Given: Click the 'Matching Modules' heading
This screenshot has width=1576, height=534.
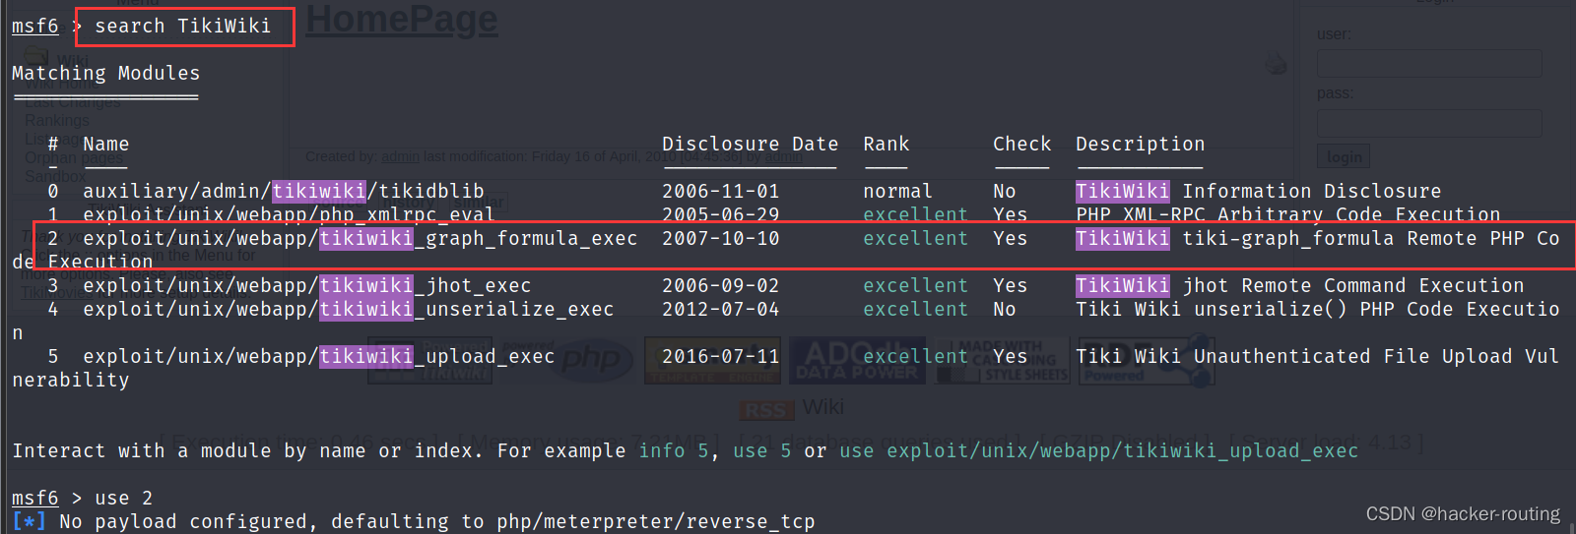Looking at the screenshot, I should coord(105,73).
